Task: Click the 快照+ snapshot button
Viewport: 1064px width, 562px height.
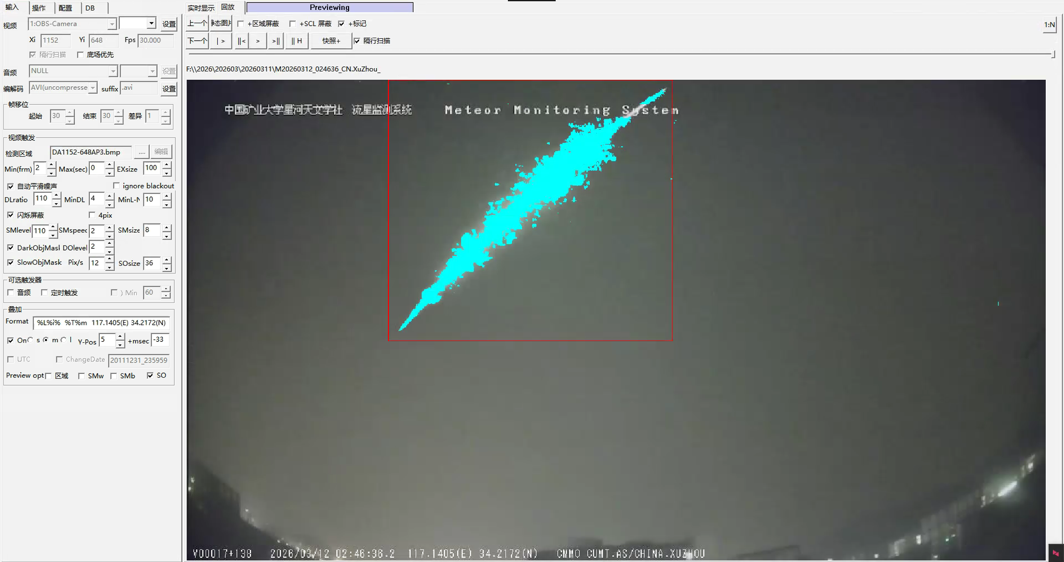Action: (x=331, y=41)
